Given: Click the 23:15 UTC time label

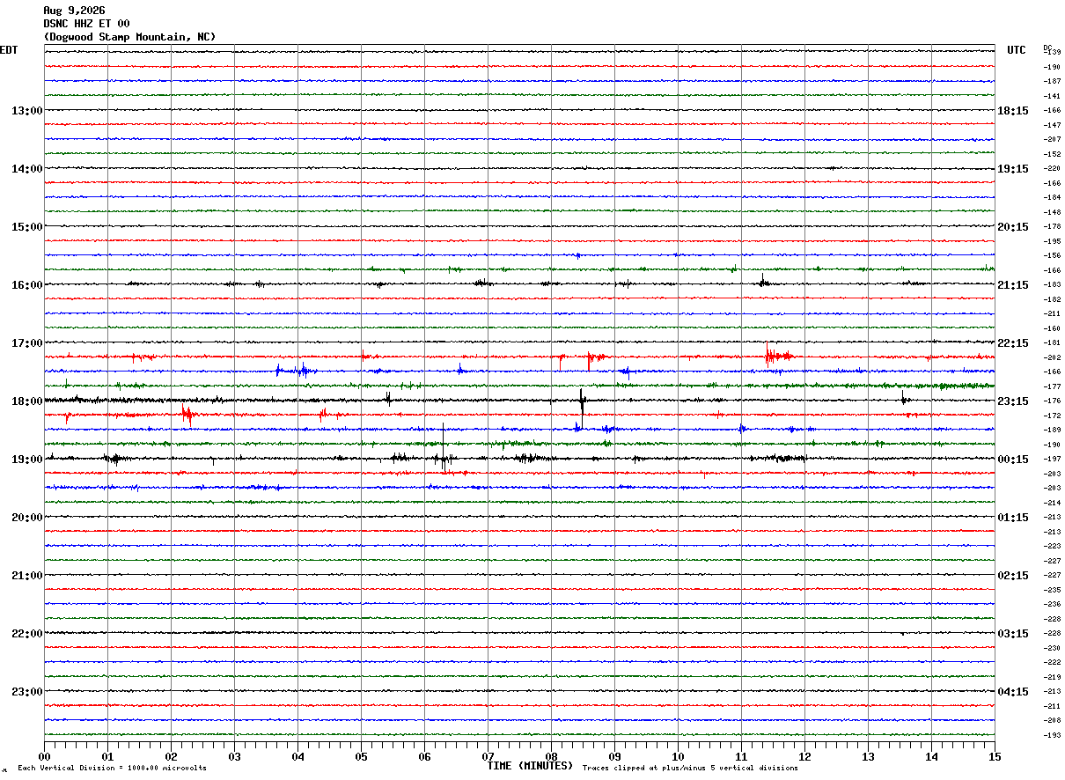Looking at the screenshot, I should coord(1013,401).
